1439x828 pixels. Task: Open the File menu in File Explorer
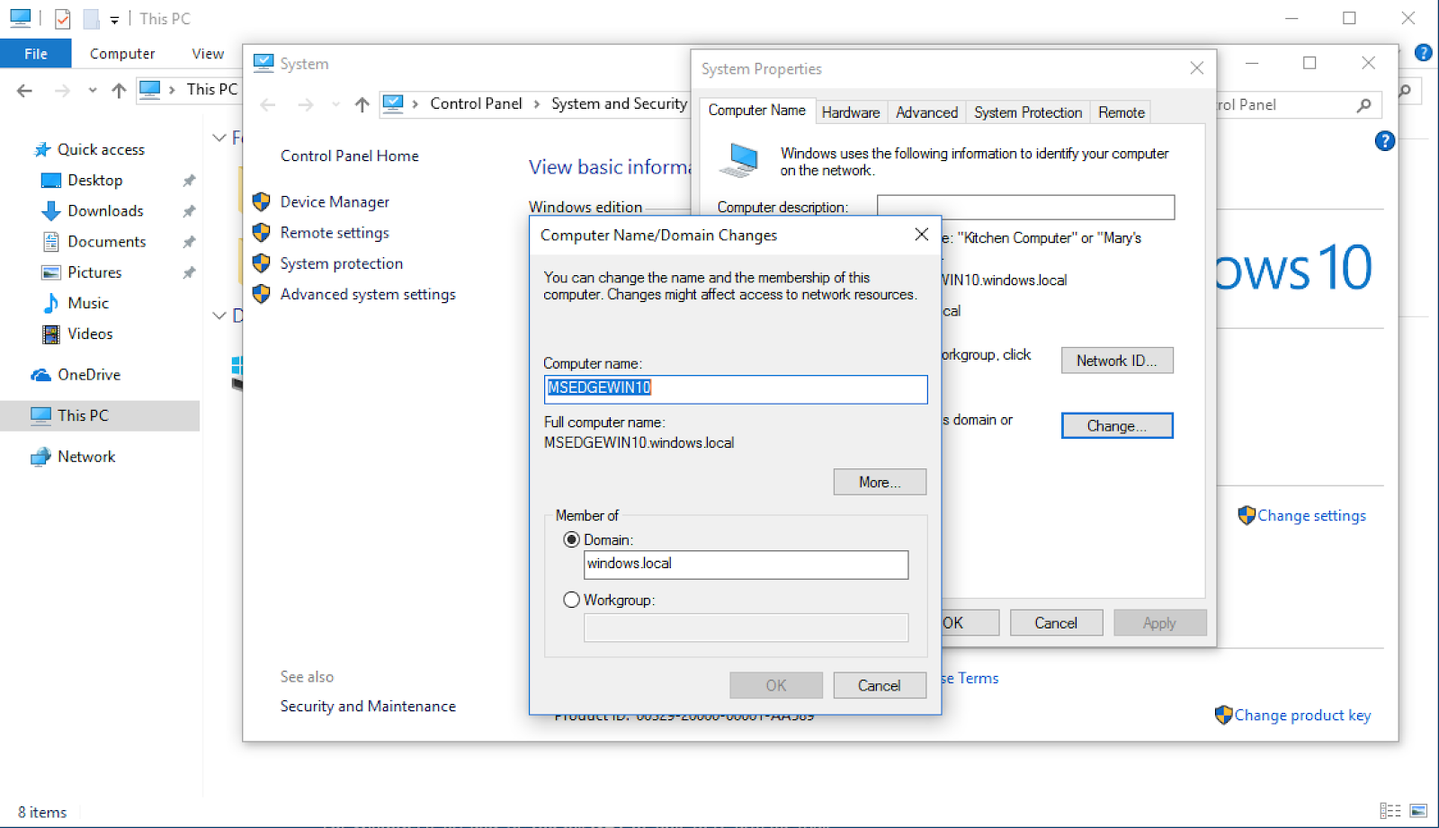coord(36,54)
